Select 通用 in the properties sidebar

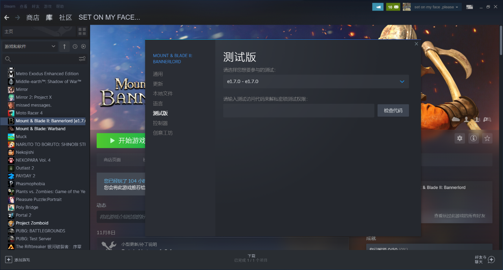158,74
